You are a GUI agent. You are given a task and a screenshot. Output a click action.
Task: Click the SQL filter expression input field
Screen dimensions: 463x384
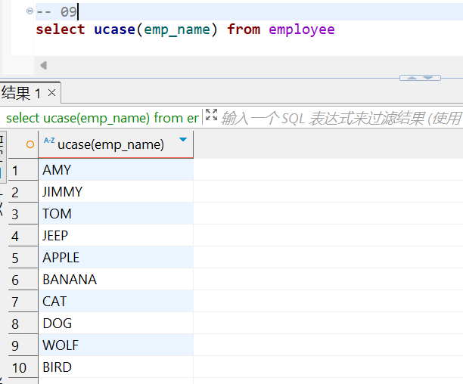pos(340,117)
